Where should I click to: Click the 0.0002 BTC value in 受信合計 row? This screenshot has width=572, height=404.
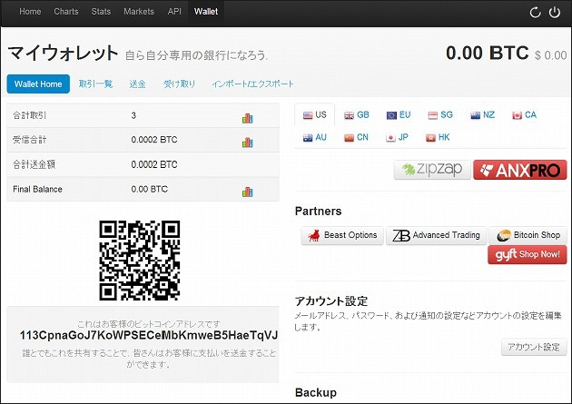[154, 140]
